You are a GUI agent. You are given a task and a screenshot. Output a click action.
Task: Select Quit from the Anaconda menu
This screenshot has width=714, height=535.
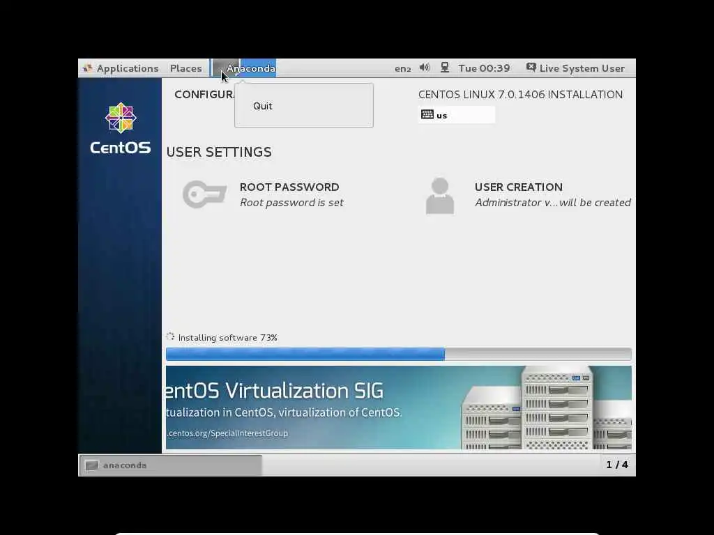[263, 106]
